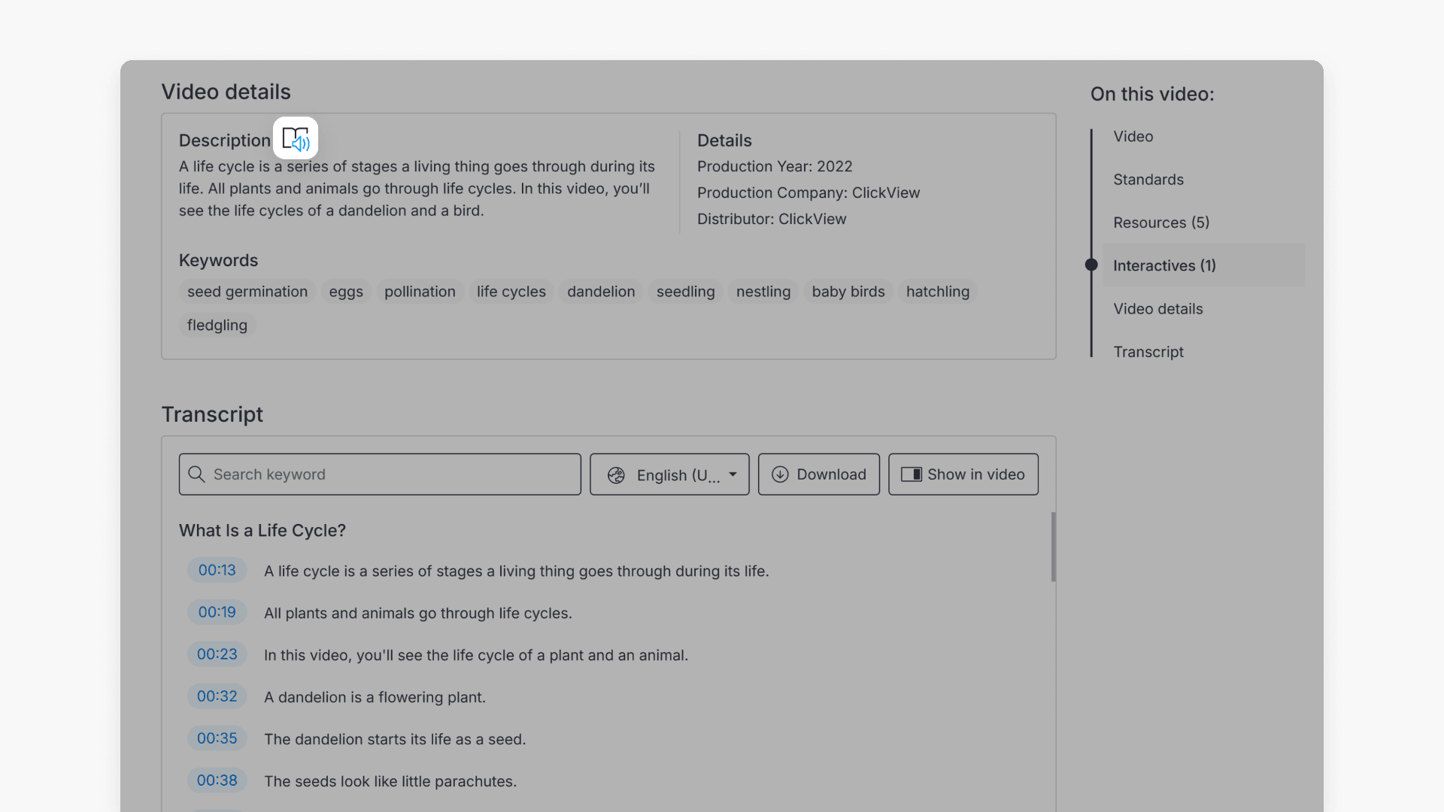Click the Show in video button

[x=963, y=474]
